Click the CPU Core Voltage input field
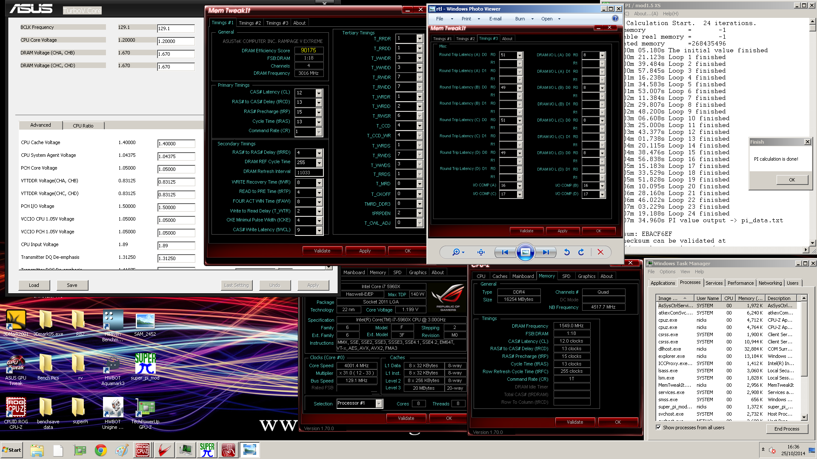This screenshot has width=817, height=459. (176, 41)
